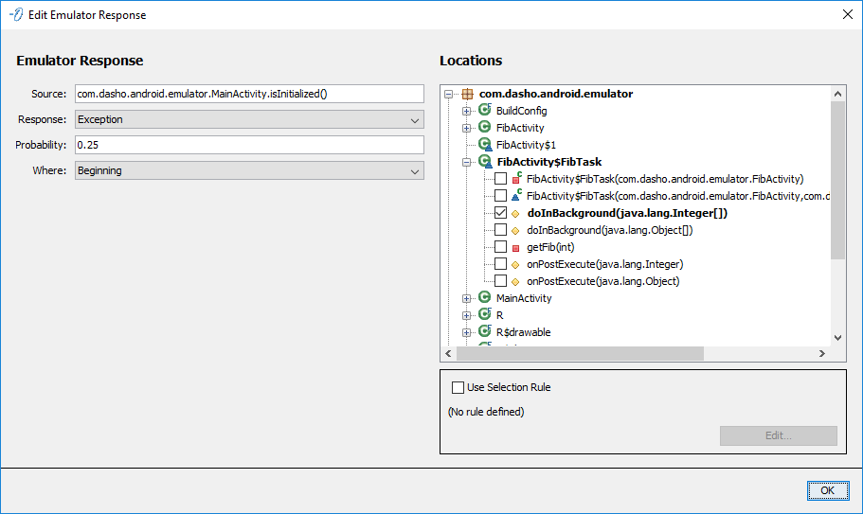
Task: Click the Locations tree vertical scrollbar
Action: pos(837,180)
